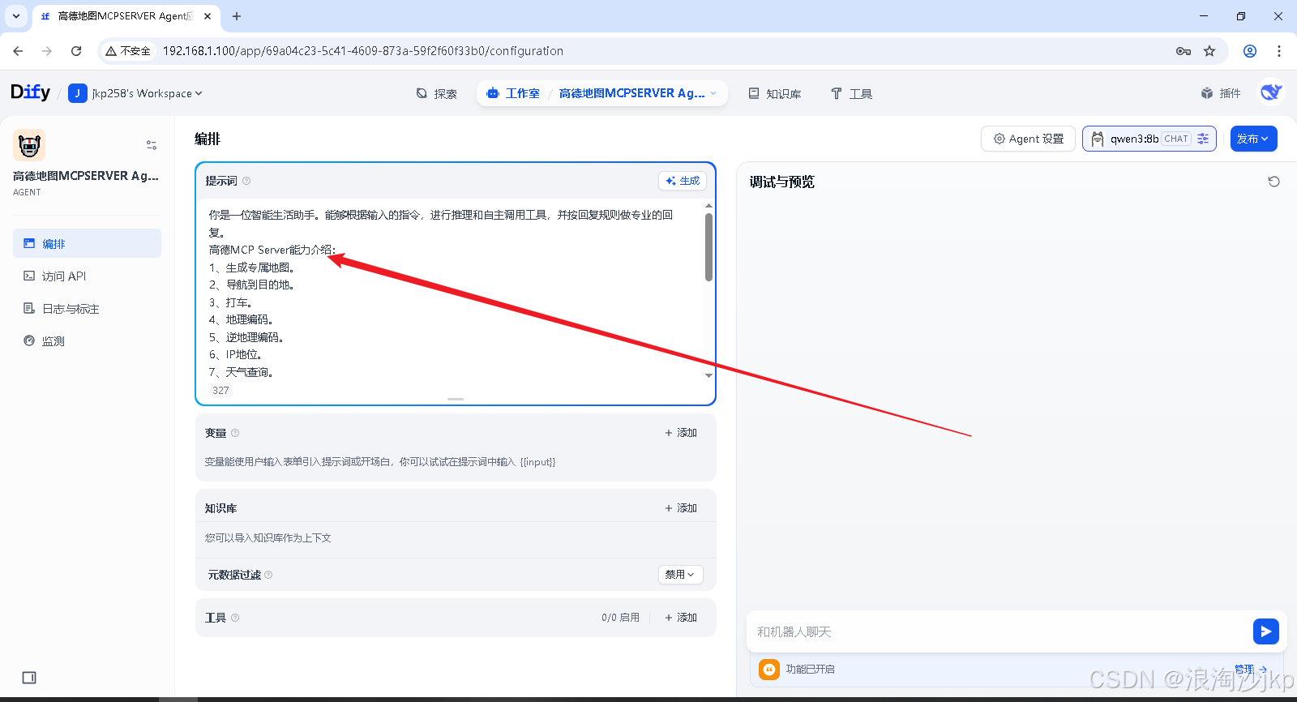Open the tab search dropdown arrow
This screenshot has width=1297, height=702.
[x=16, y=16]
